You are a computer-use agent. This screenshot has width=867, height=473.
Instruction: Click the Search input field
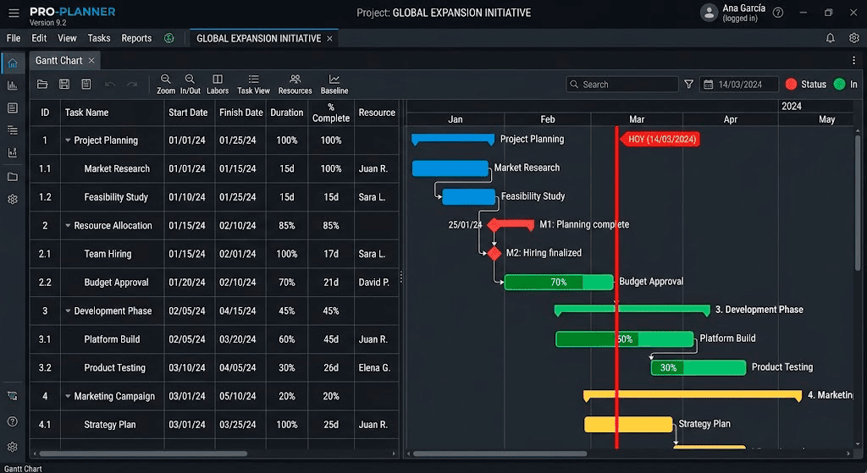[x=622, y=84]
